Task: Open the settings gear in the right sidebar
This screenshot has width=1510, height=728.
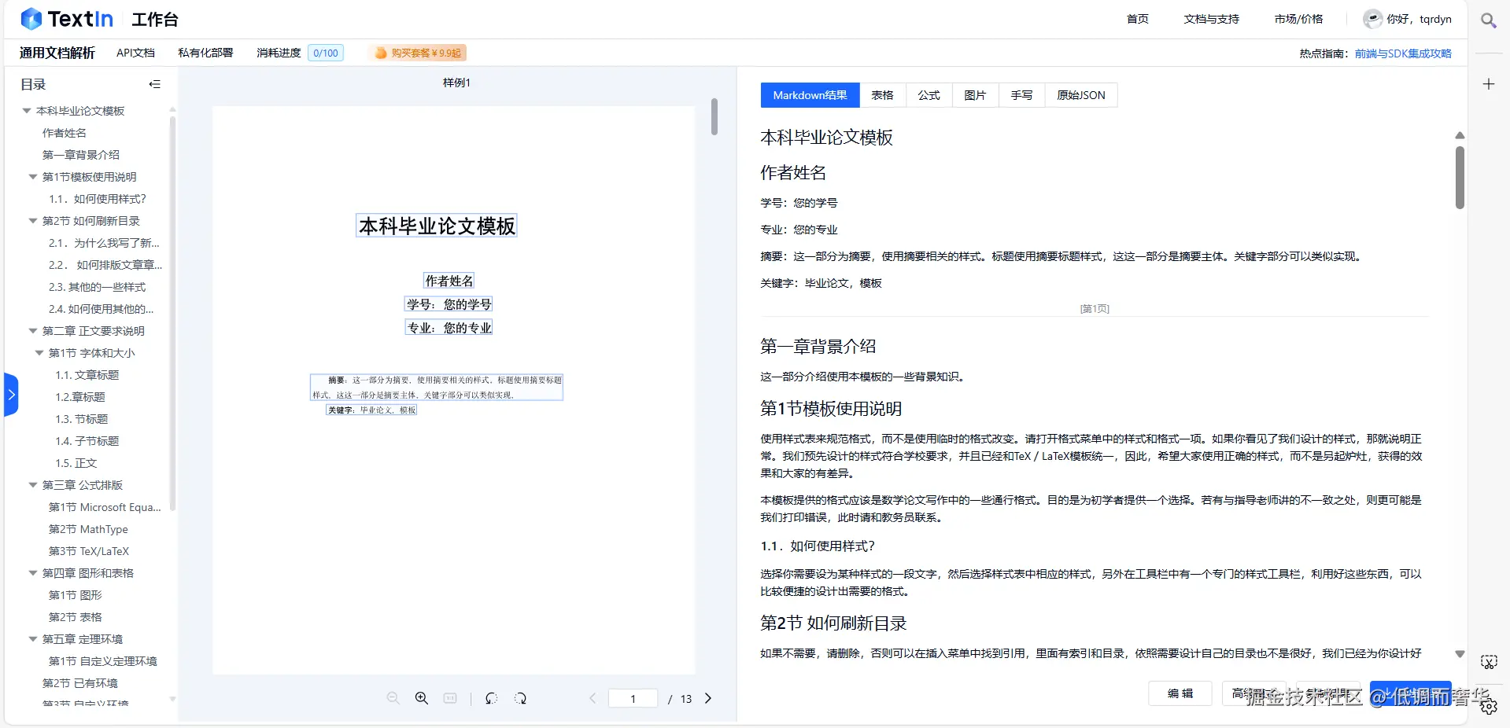Action: click(1489, 707)
